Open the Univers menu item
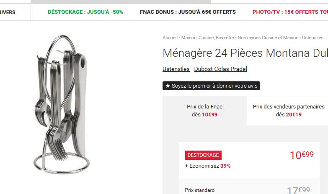Image resolution: width=328 pixels, height=194 pixels. tap(8, 12)
